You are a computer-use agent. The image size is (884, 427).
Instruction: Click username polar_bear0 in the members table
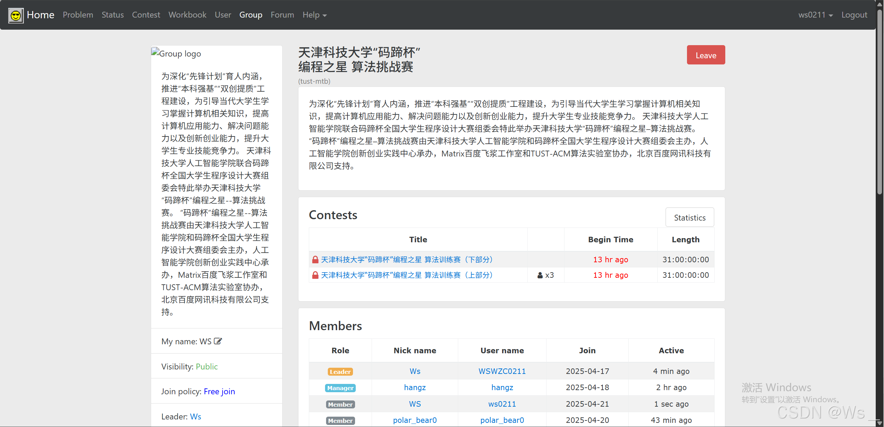click(502, 420)
